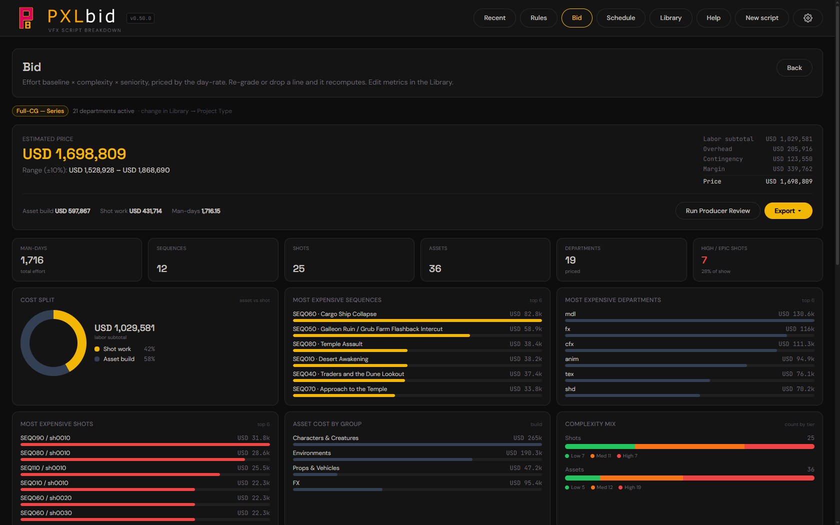Screen dimensions: 840x525
Task: Select the Rules nav item
Action: (538, 18)
